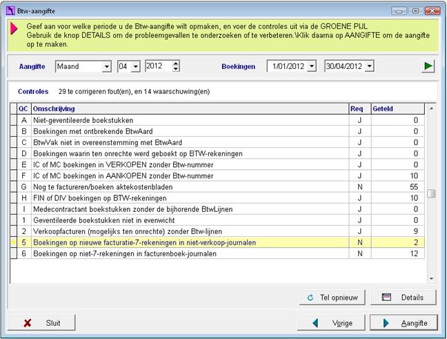Open the Aangifte period type dropdown (Maand)
Image resolution: width=447 pixels, height=339 pixels.
pos(106,66)
